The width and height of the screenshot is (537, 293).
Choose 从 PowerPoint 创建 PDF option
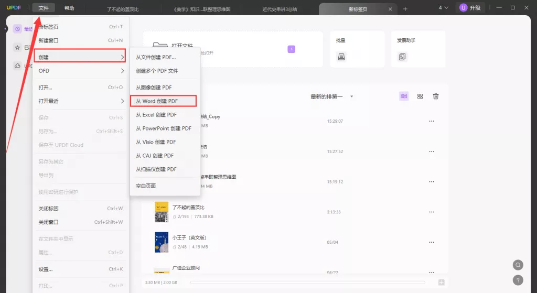(x=165, y=128)
